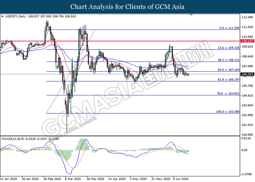
Task: Click the 12 Jan 2020 date label
Action: click(8, 179)
